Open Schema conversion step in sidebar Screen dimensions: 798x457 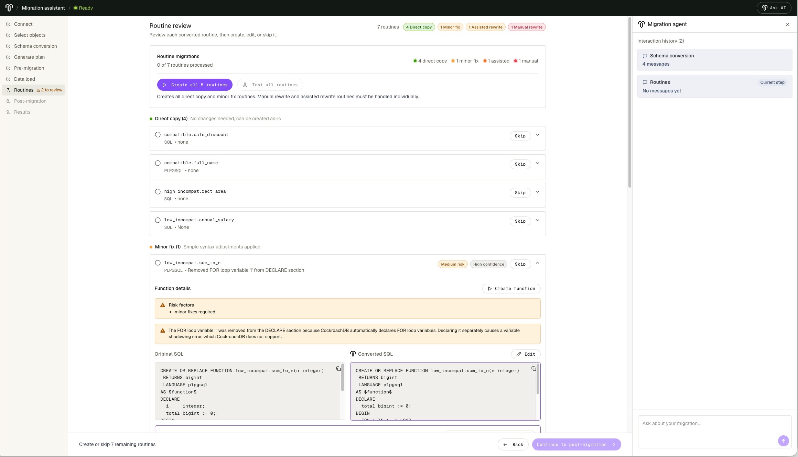point(33,46)
